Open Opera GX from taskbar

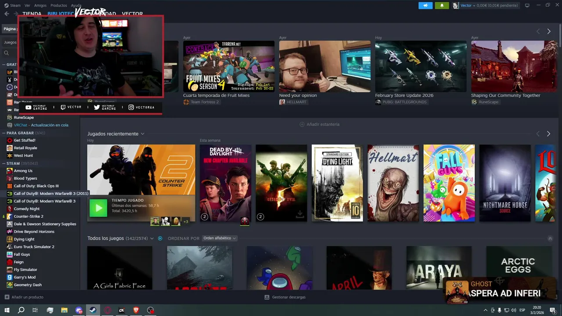click(107, 310)
